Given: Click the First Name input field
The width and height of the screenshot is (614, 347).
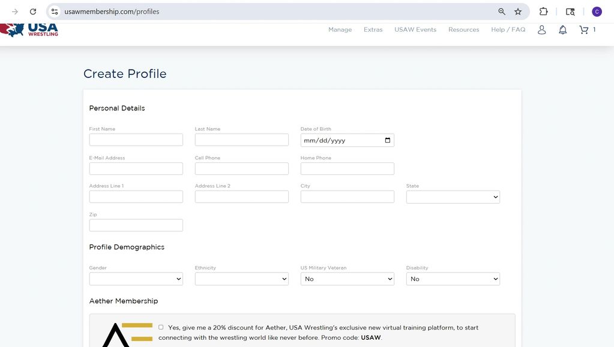Looking at the screenshot, I should tap(136, 140).
